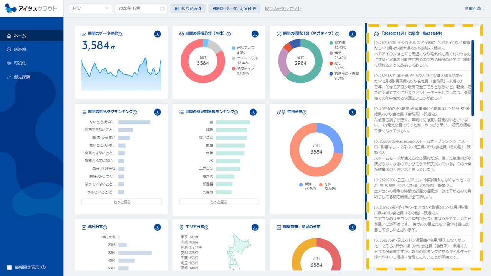This screenshot has height=276, width=491.
Task: Enable the 横幅固定表示 checkbox
Action: 9,267
